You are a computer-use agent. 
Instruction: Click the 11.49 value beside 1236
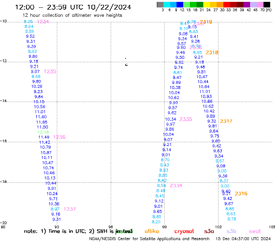44,137
